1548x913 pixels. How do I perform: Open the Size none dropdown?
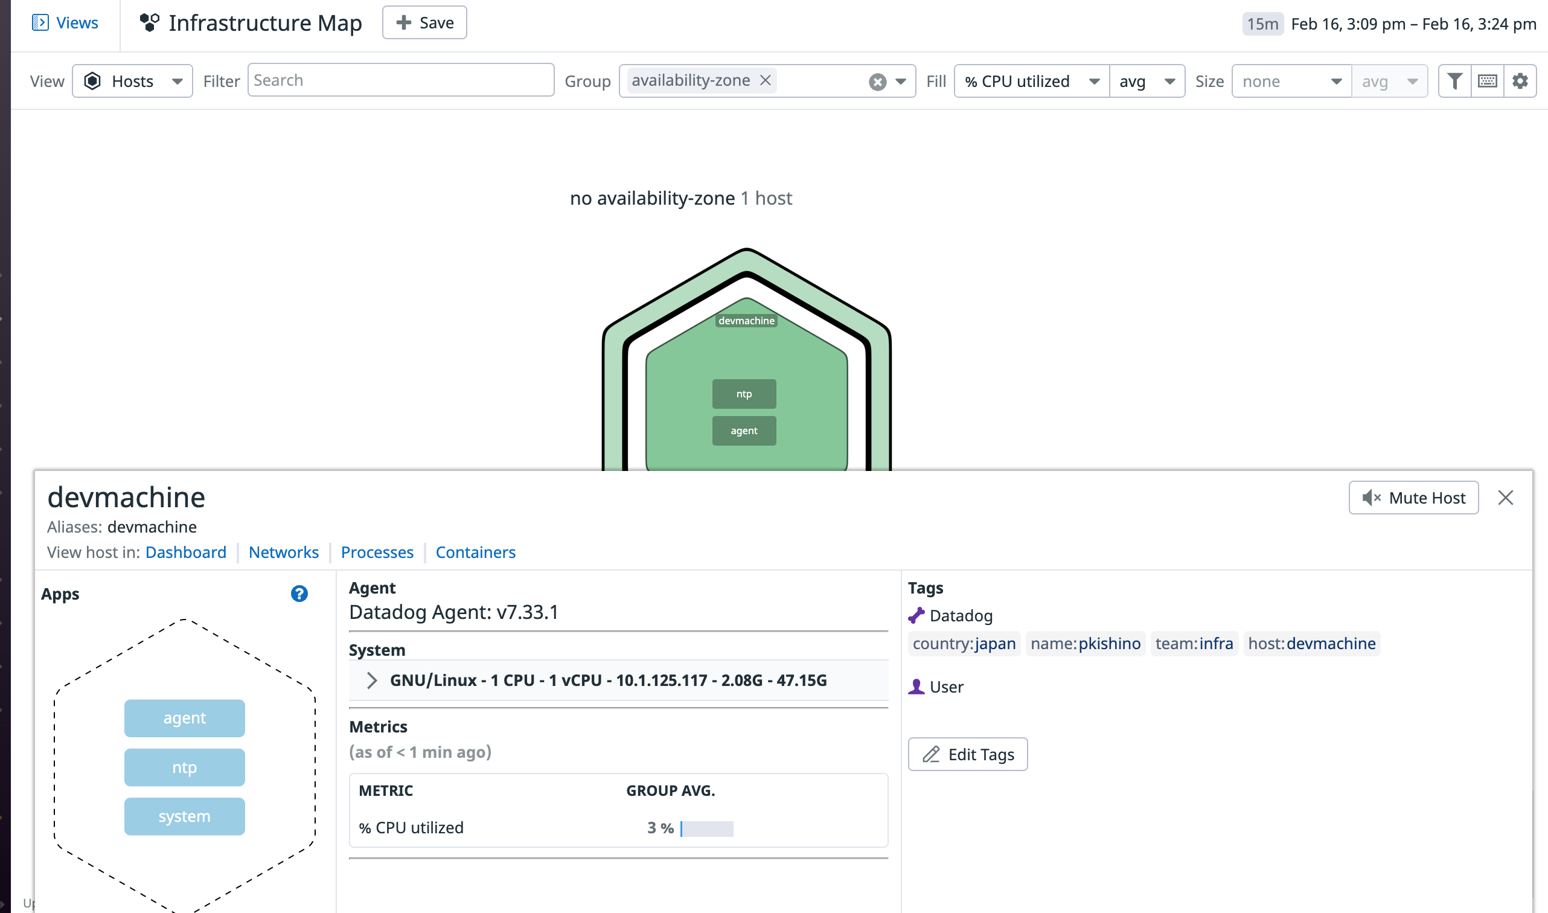pyautogui.click(x=1291, y=81)
